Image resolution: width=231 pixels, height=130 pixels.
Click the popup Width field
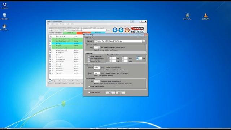[x=124, y=58]
